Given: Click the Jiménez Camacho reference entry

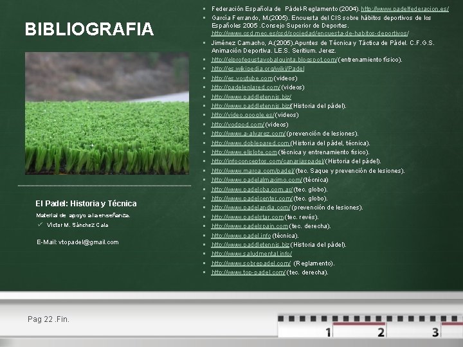Looking at the screenshot, I should (323, 47).
